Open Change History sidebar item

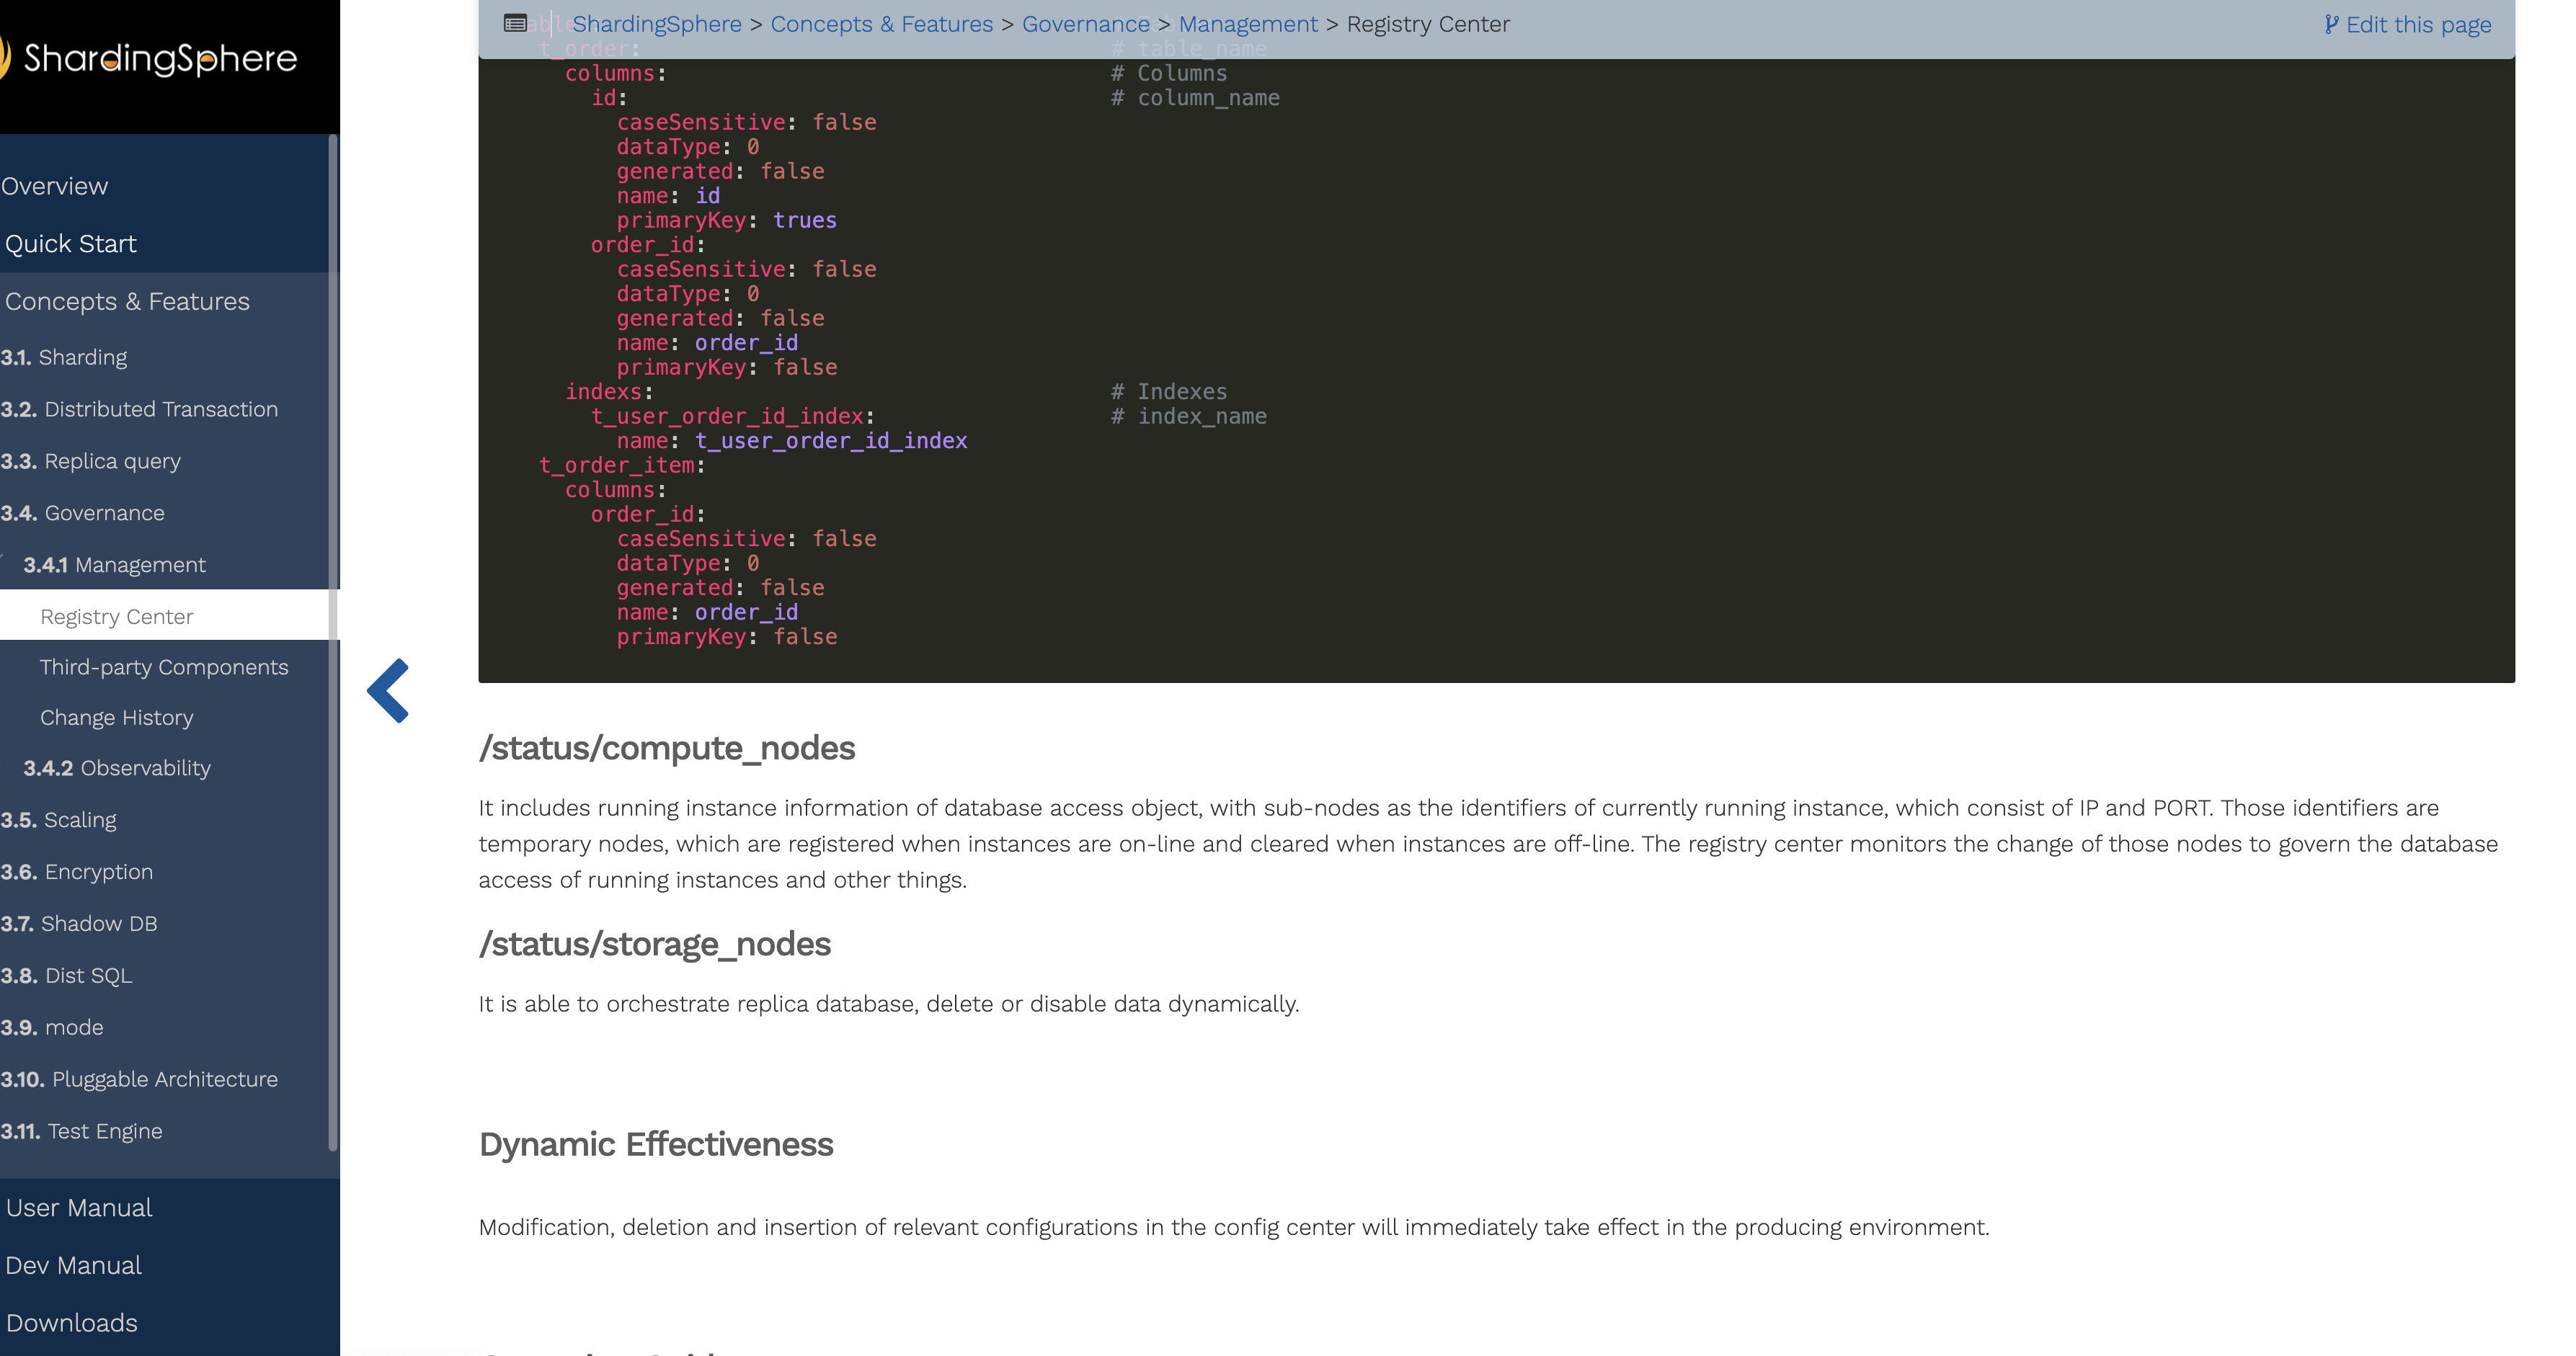tap(117, 718)
